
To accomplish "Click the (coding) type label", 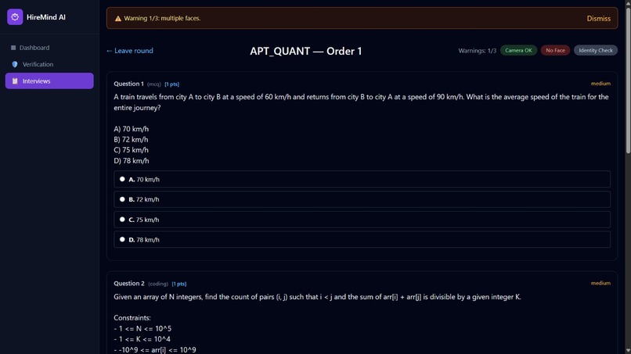I will pos(158,284).
